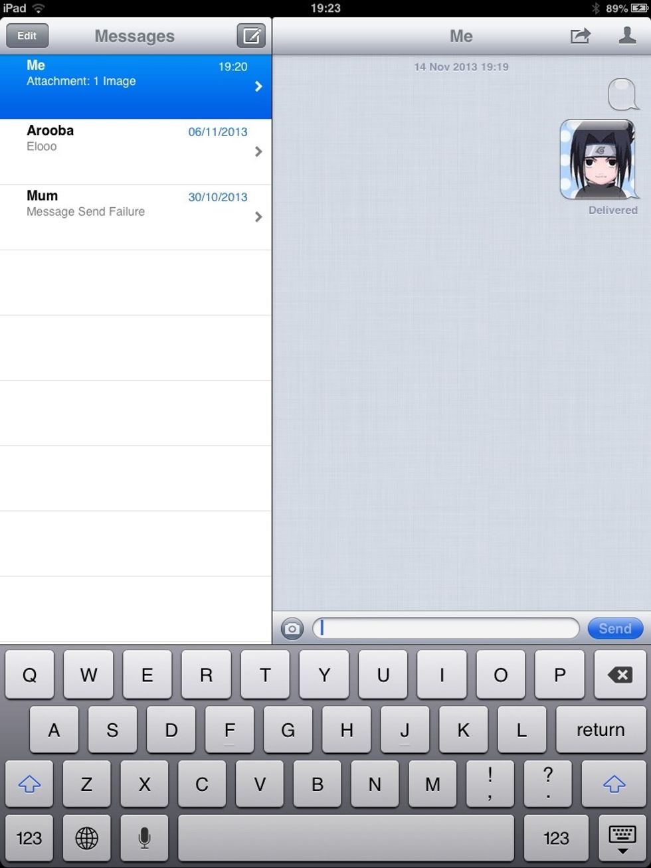Tap the M key
The height and width of the screenshot is (868, 651).
click(x=432, y=784)
